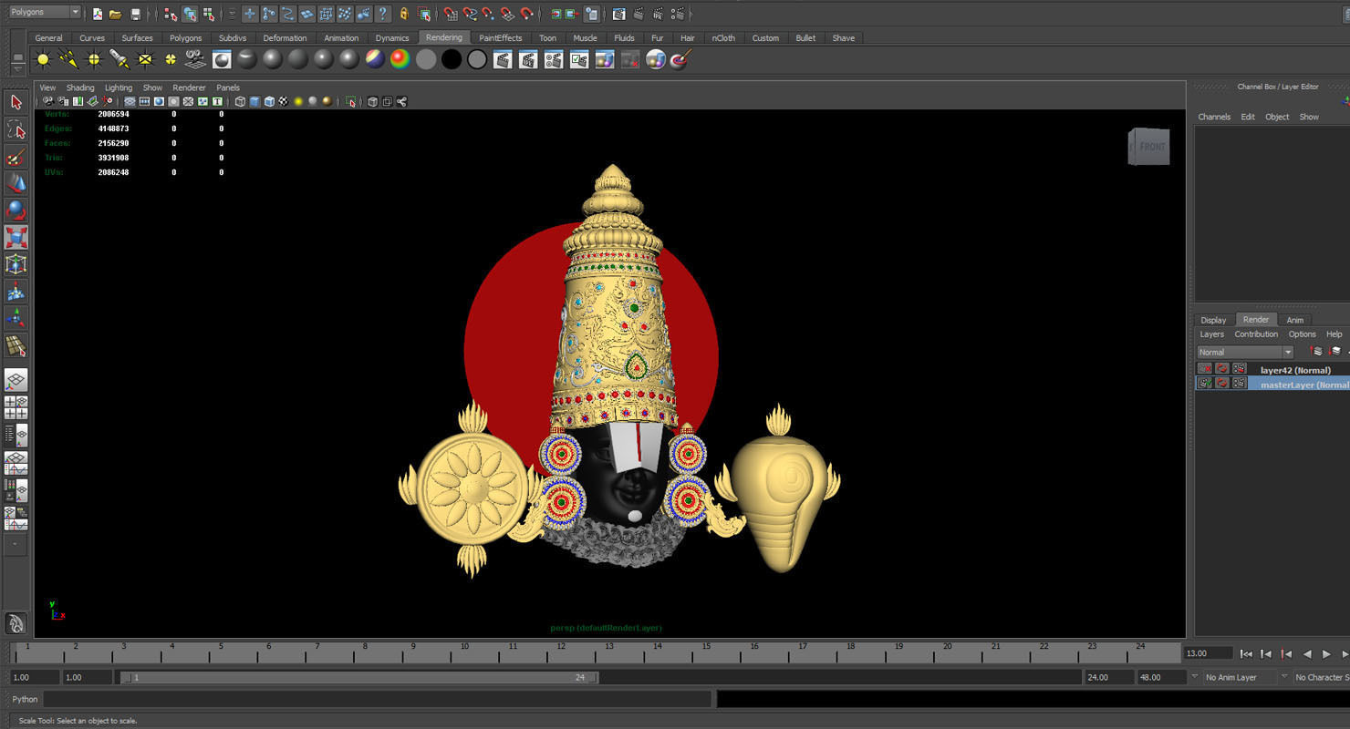Open Contribution menu in layer editor
Viewport: 1350px width, 729px height.
[x=1256, y=334]
